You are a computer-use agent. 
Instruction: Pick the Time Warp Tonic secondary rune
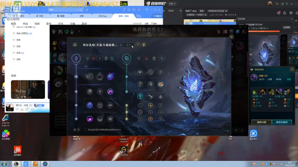[x=161, y=96]
